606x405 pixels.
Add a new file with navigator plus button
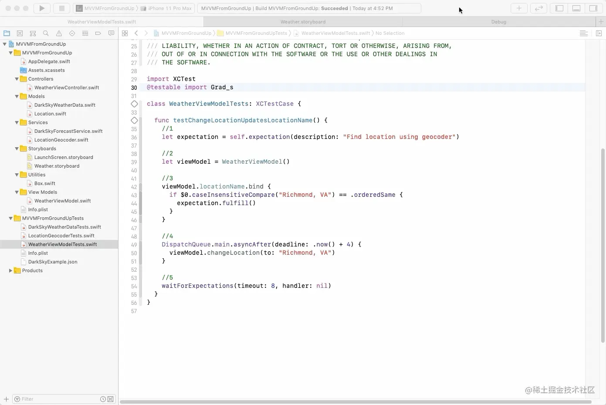(x=6, y=399)
